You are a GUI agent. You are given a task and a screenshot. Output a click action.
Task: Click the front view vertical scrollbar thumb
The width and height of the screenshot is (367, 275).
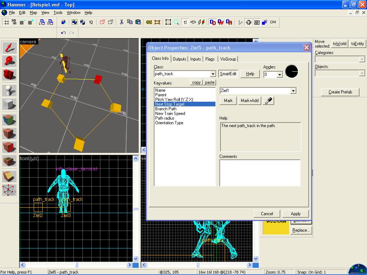pos(135,209)
